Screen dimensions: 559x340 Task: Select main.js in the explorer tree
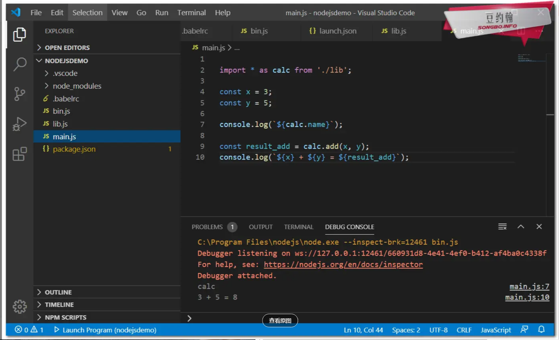[107, 136]
